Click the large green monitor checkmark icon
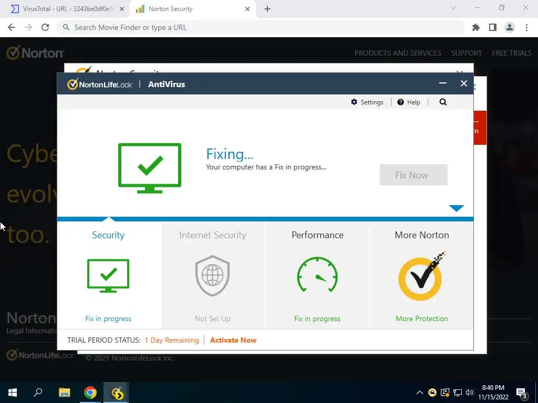 pyautogui.click(x=150, y=168)
